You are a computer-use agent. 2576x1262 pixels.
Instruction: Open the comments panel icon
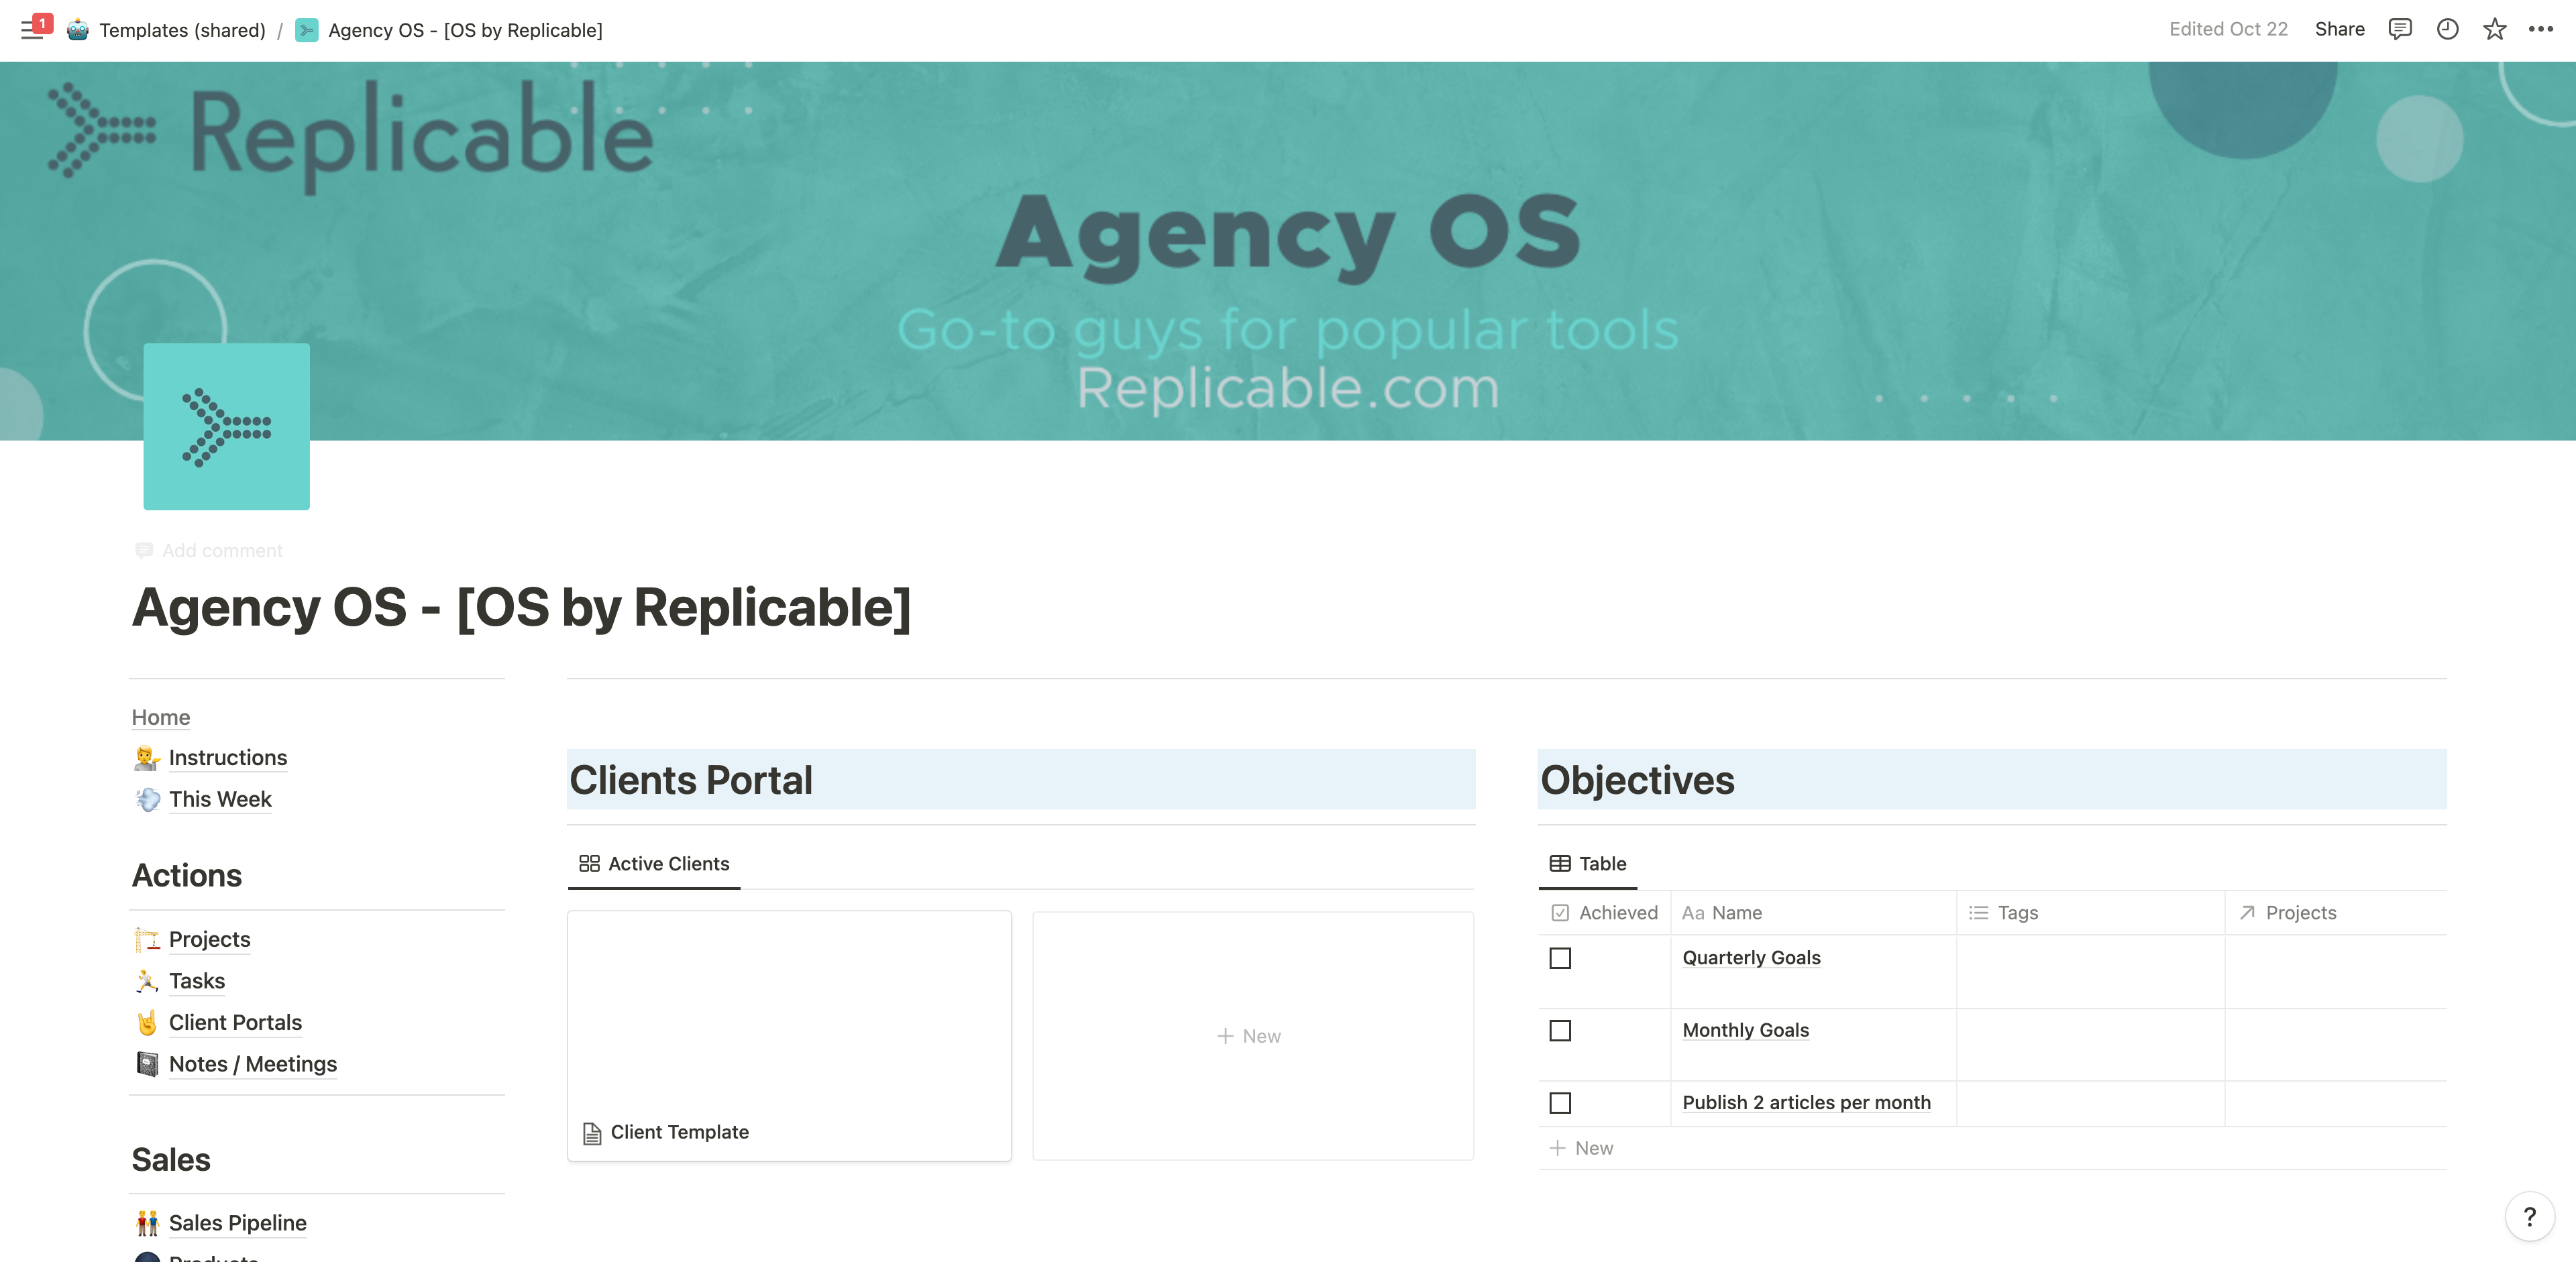pyautogui.click(x=2400, y=29)
